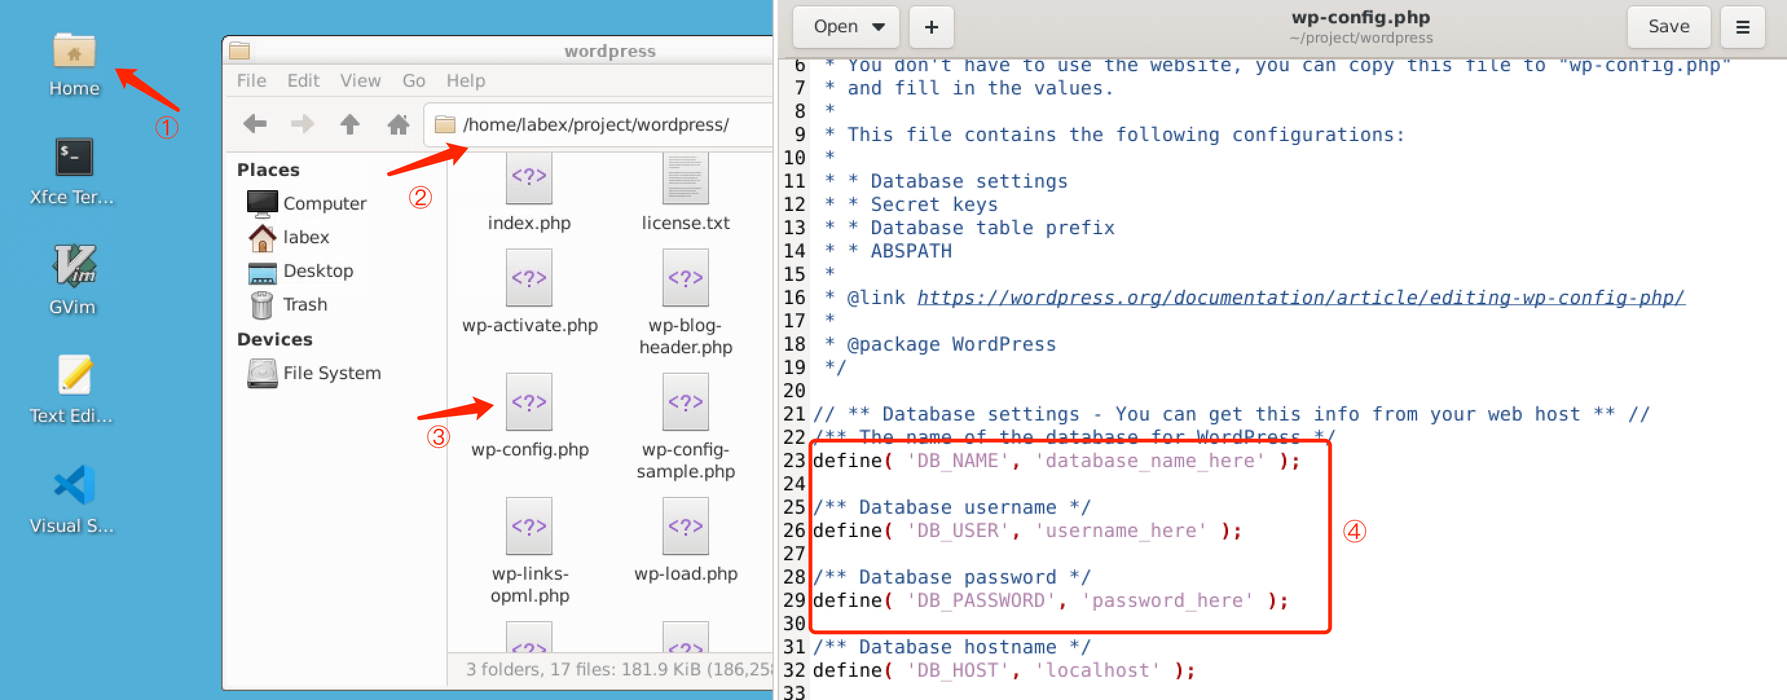Select the license.txt file
This screenshot has width=1787, height=700.
pyautogui.click(x=685, y=179)
